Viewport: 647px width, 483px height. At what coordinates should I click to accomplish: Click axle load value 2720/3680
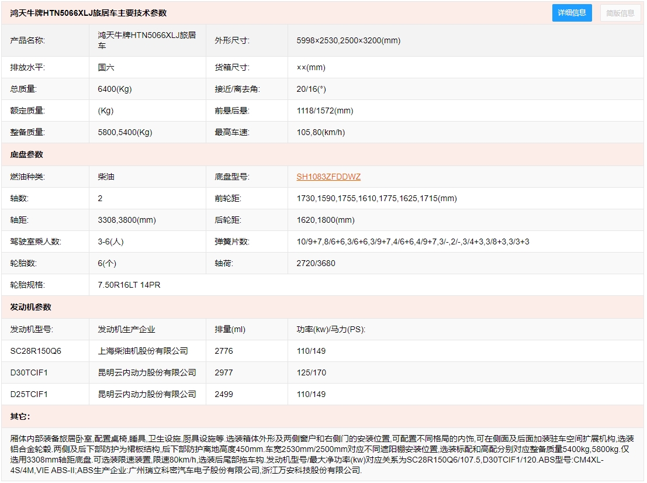316,263
